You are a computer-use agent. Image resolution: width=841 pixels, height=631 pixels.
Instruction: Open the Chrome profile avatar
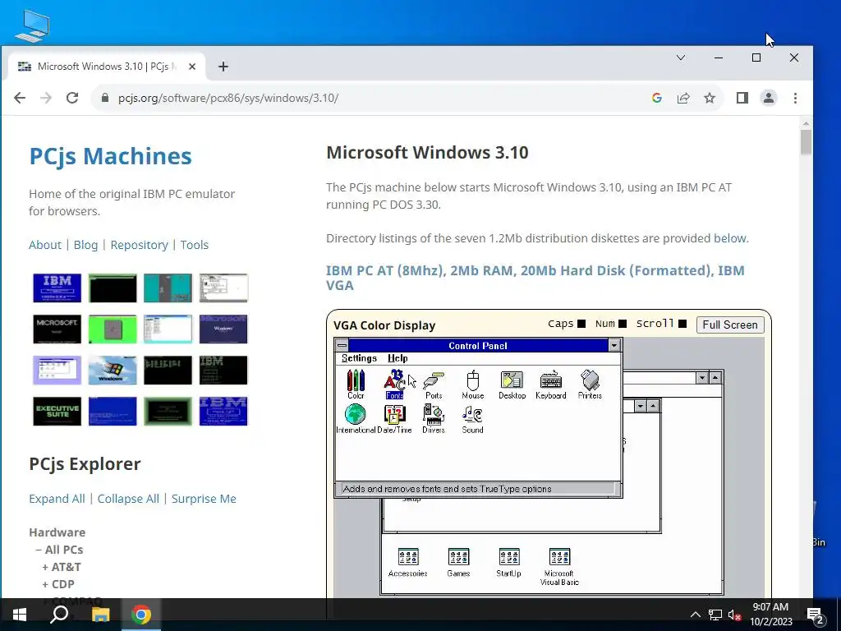[x=769, y=99]
